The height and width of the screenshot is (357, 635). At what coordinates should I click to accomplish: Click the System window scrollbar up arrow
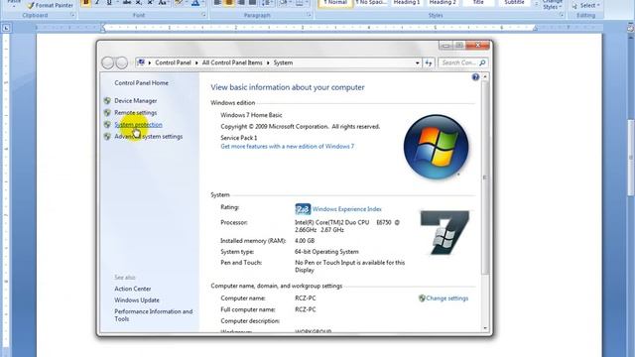[x=485, y=77]
